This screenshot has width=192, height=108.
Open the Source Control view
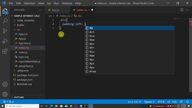[x=5, y=31]
